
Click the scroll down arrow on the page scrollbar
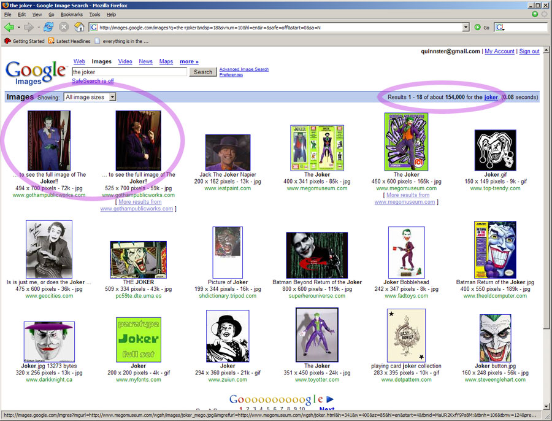coord(546,407)
